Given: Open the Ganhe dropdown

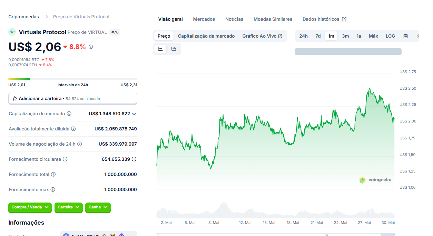Looking at the screenshot, I should point(98,207).
